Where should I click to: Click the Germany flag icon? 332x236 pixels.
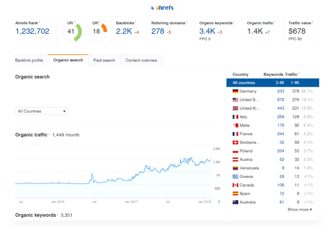coord(235,92)
